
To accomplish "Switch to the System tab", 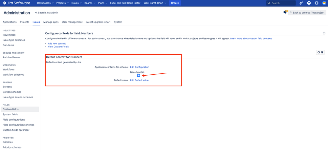I will pos(118,22).
